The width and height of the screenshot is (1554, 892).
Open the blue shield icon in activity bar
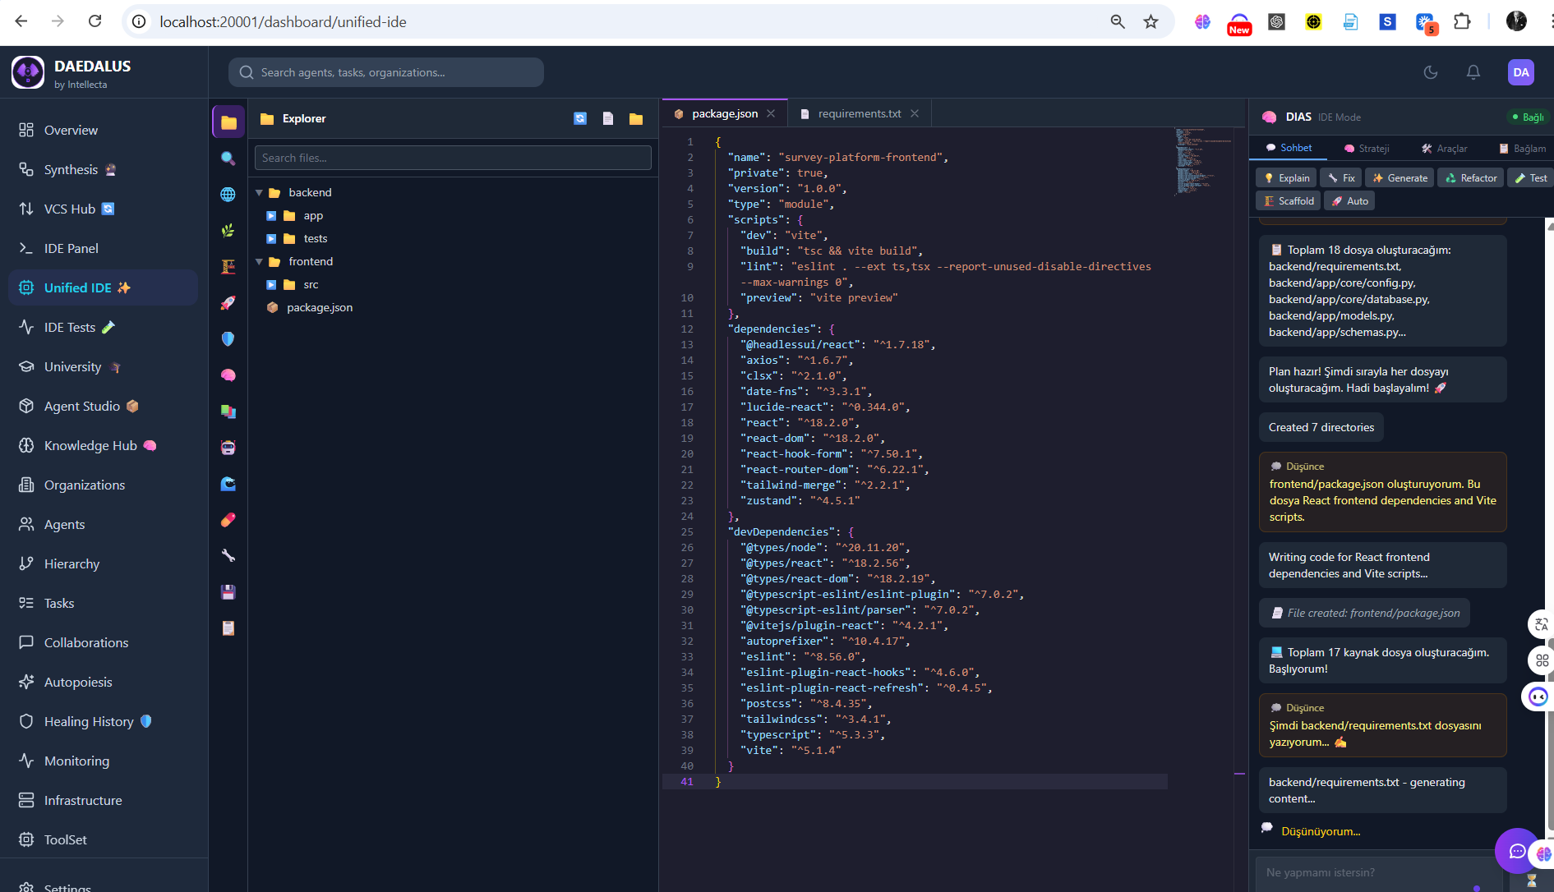pos(228,339)
